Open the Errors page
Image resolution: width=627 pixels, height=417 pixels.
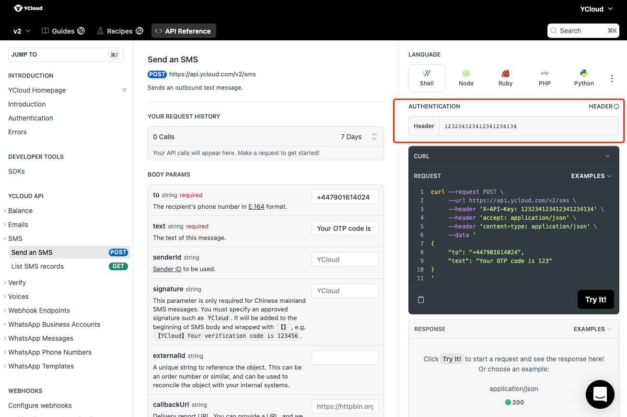pyautogui.click(x=17, y=132)
